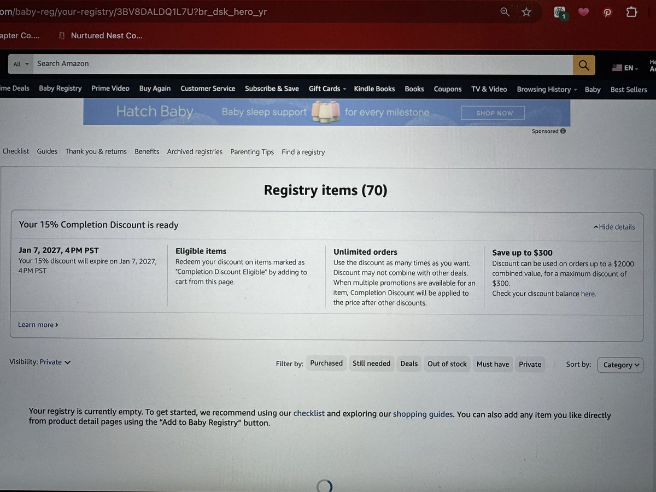The height and width of the screenshot is (492, 656).
Task: Expand the Gift Cards nav dropdown
Action: pos(327,89)
